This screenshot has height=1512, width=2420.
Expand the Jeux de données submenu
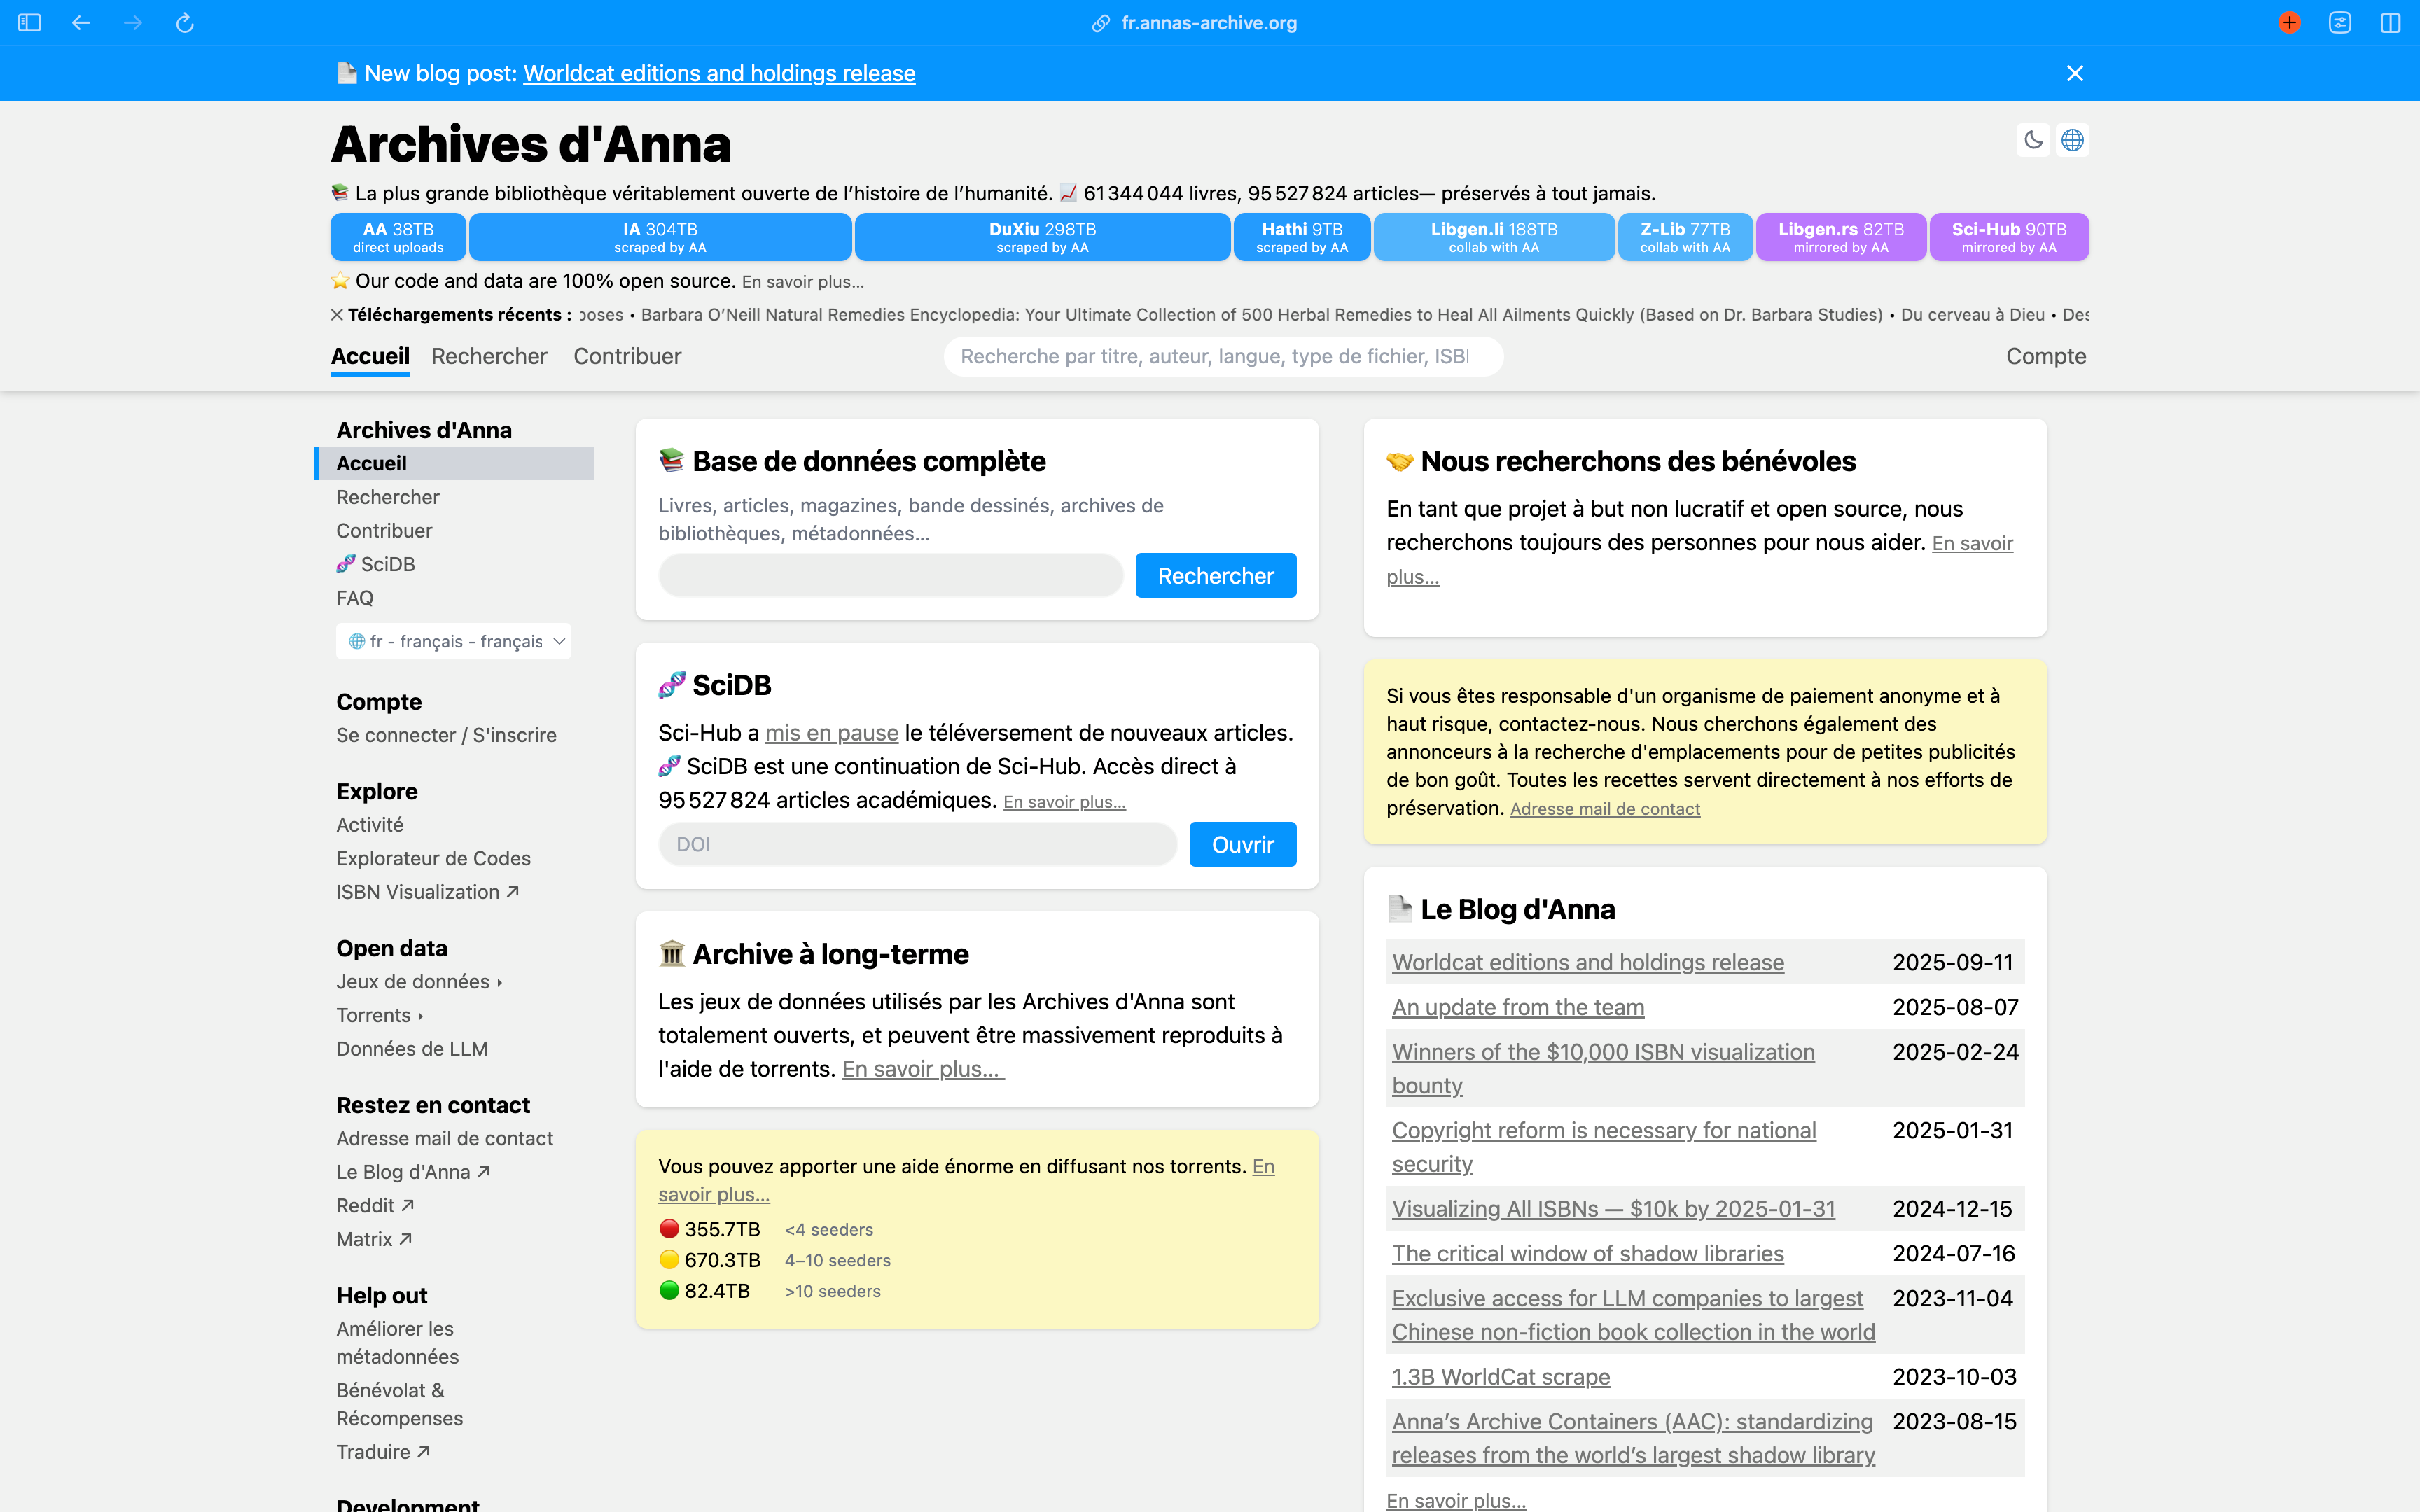(x=418, y=982)
